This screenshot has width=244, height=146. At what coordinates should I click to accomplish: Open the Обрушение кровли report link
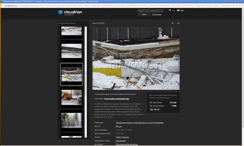(x=140, y=123)
